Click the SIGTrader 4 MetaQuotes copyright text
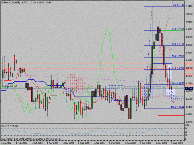194x145 pixels. pos(31,139)
